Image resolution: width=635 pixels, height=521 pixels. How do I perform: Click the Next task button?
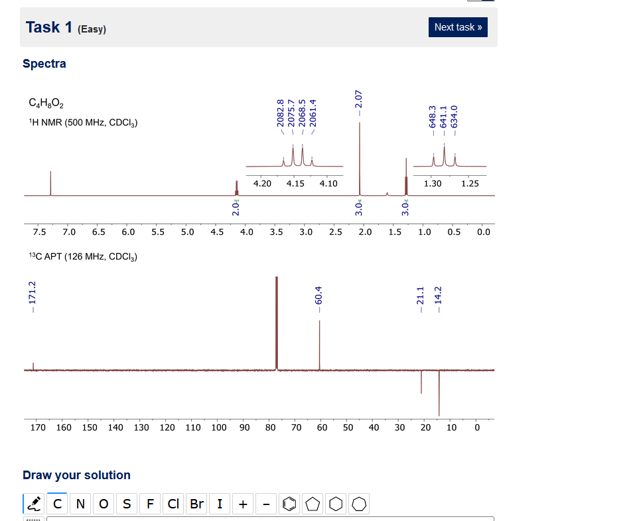[x=458, y=27]
